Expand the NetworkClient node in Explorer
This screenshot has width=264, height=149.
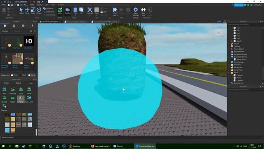(x=229, y=49)
